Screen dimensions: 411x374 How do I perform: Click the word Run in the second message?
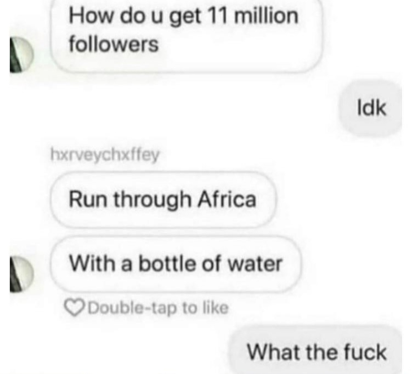88,200
